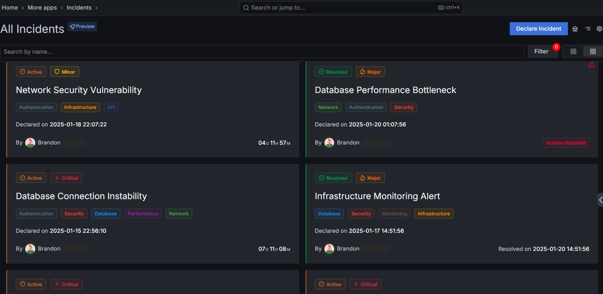Focus the Search by name field

[262, 52]
